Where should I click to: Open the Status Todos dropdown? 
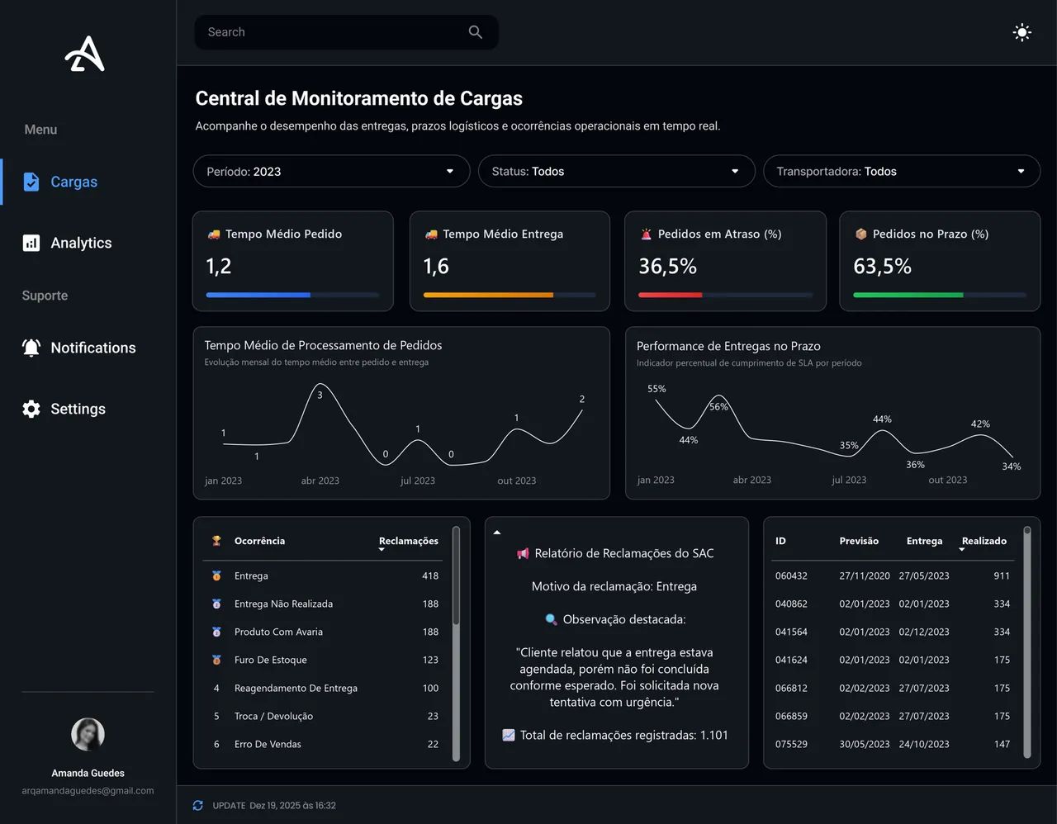[x=617, y=171]
